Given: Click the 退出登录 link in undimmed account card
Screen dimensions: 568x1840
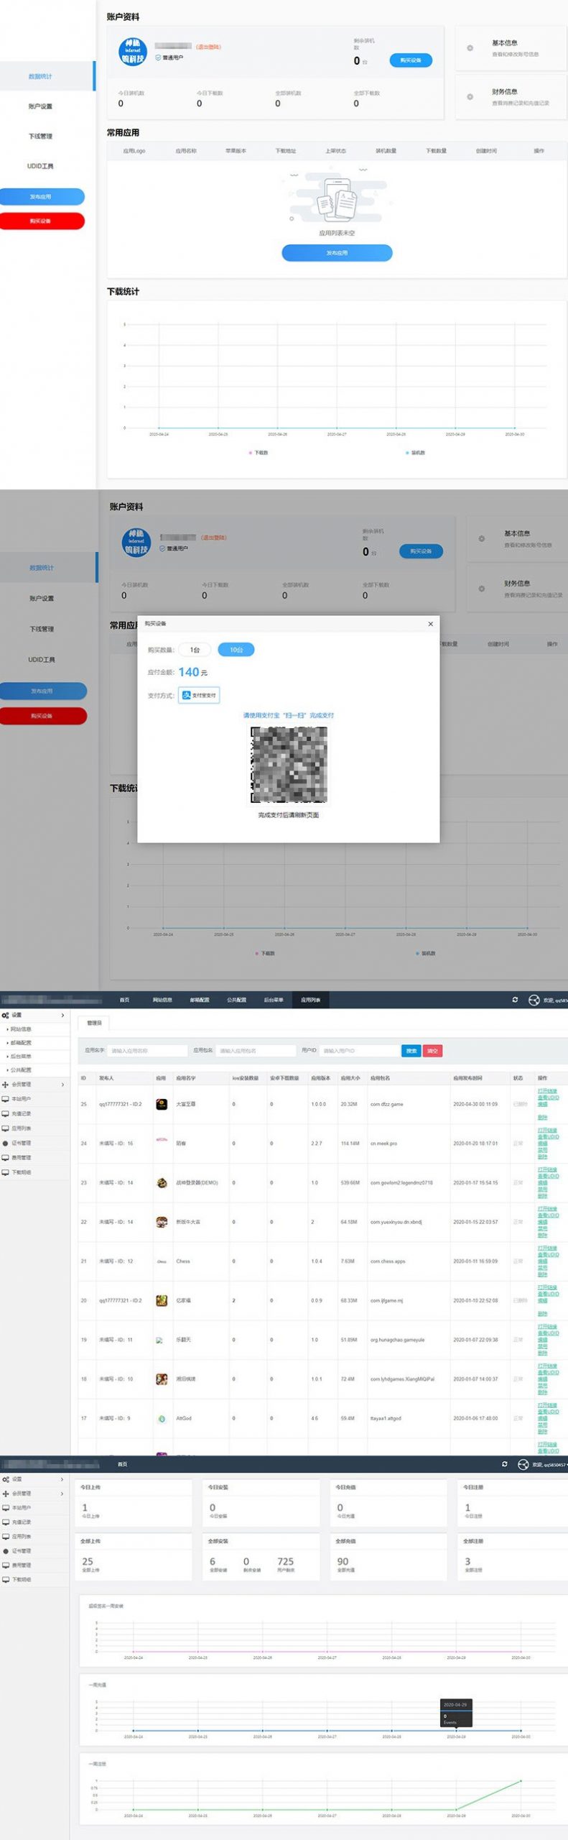Looking at the screenshot, I should pos(208,47).
